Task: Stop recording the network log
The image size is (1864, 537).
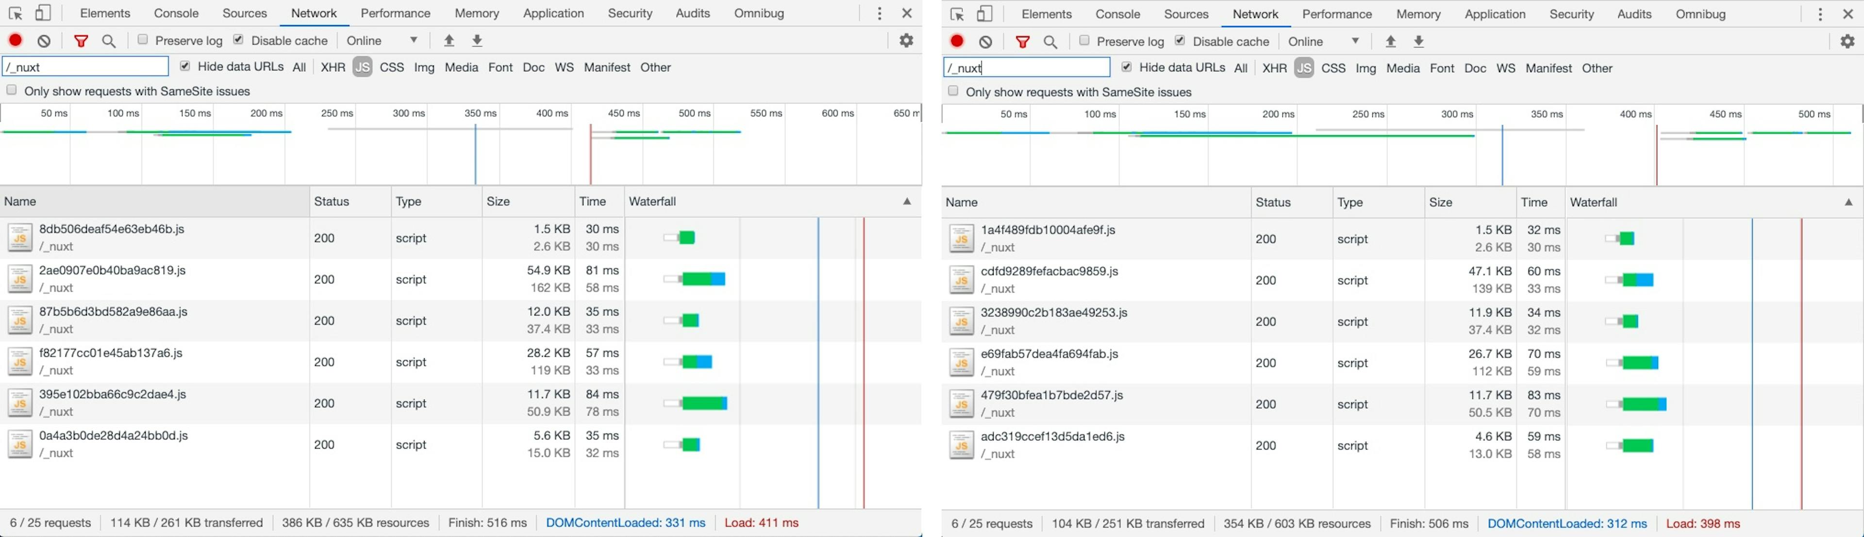Action: 15,40
